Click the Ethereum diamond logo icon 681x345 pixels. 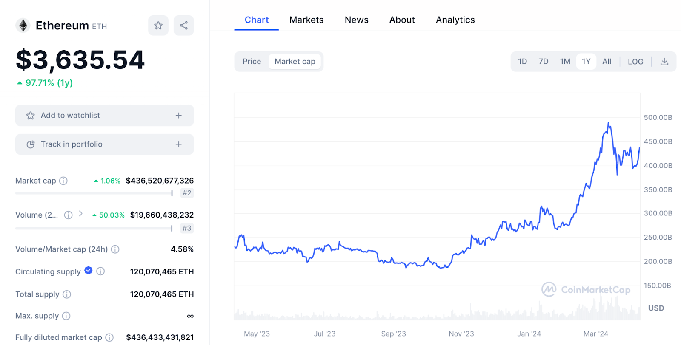(23, 25)
